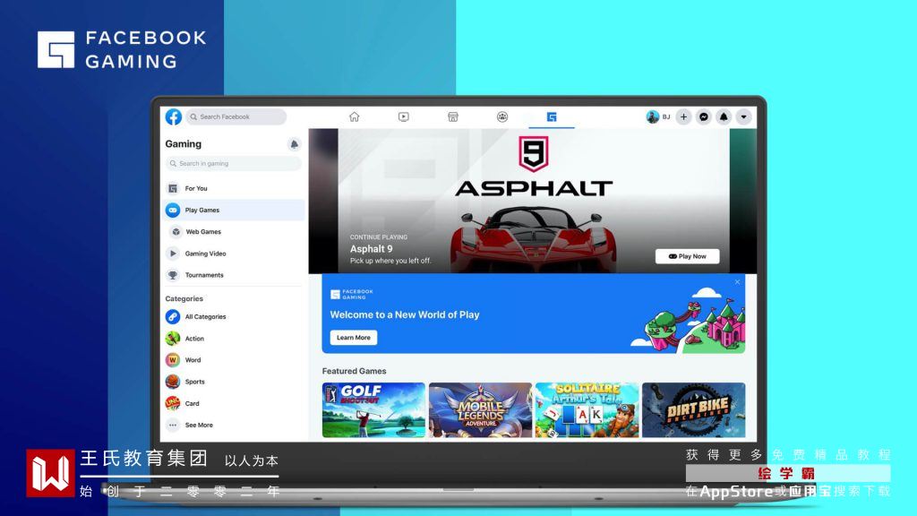Click the Sports basketball icon
917x516 pixels.
(173, 382)
